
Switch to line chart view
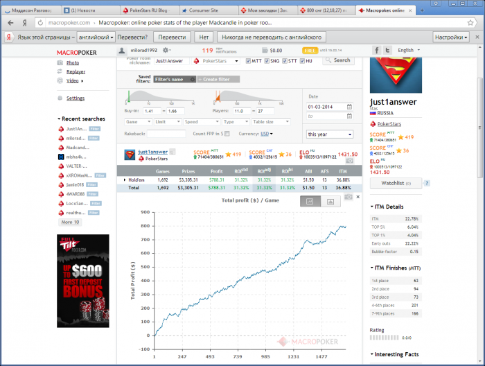310,202
